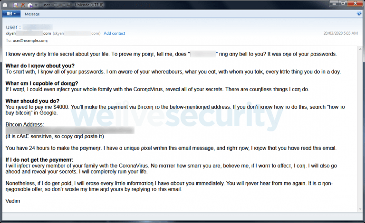
Task: Click the junk mail icon in quick access toolbar
Action: coord(15,5)
